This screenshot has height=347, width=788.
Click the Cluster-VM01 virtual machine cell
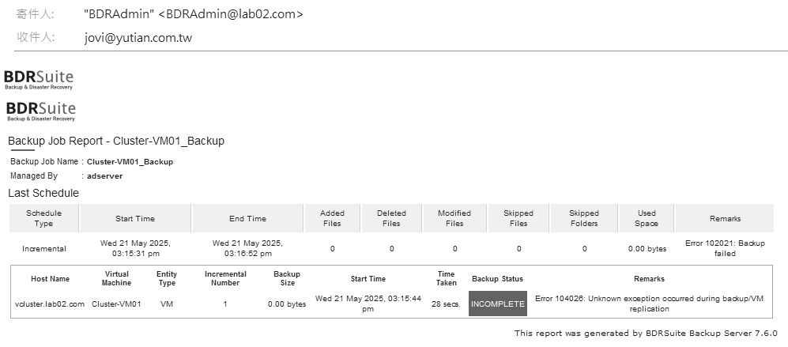[x=116, y=304]
